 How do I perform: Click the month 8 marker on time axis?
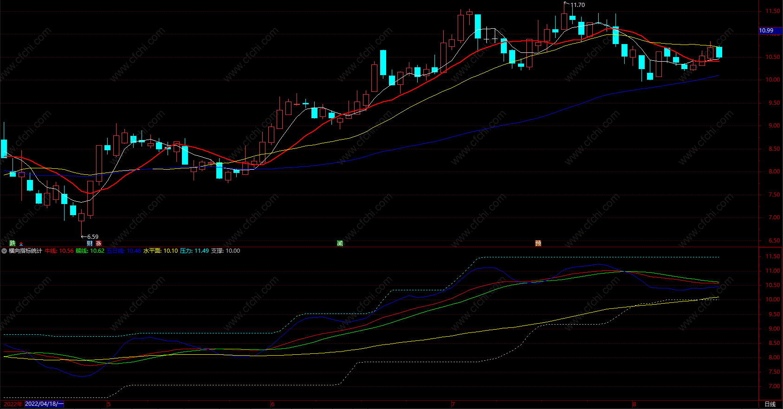[x=634, y=404]
